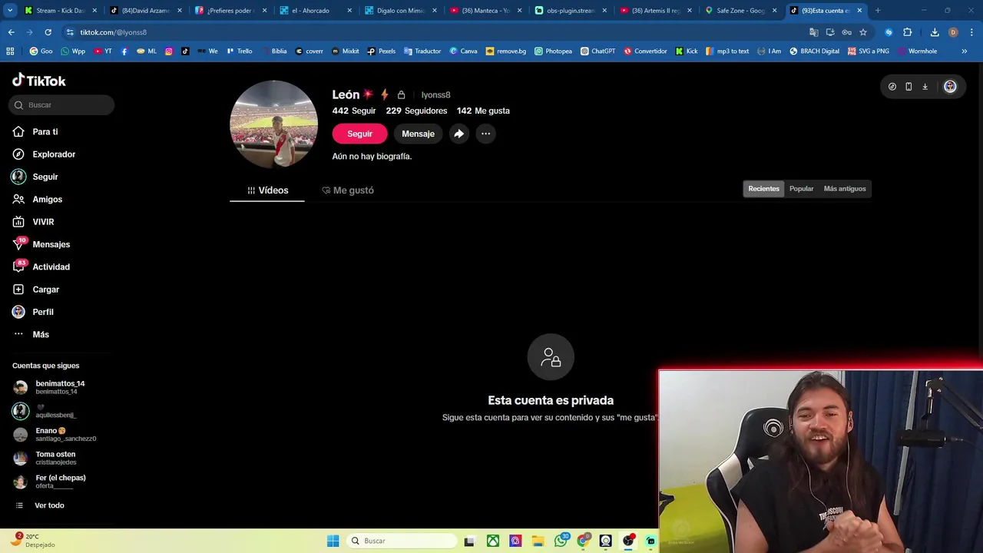
Task: Open the Chrome three-dot menu
Action: 971,32
